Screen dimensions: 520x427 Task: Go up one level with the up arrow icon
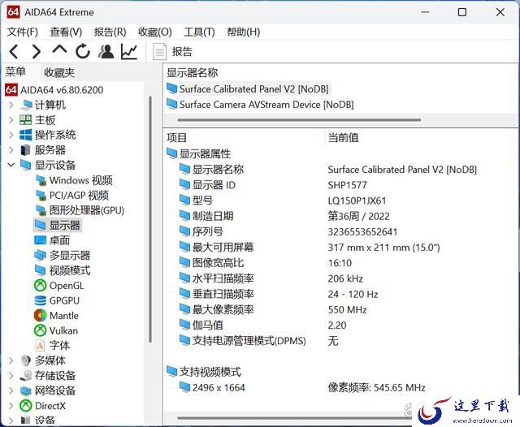59,50
